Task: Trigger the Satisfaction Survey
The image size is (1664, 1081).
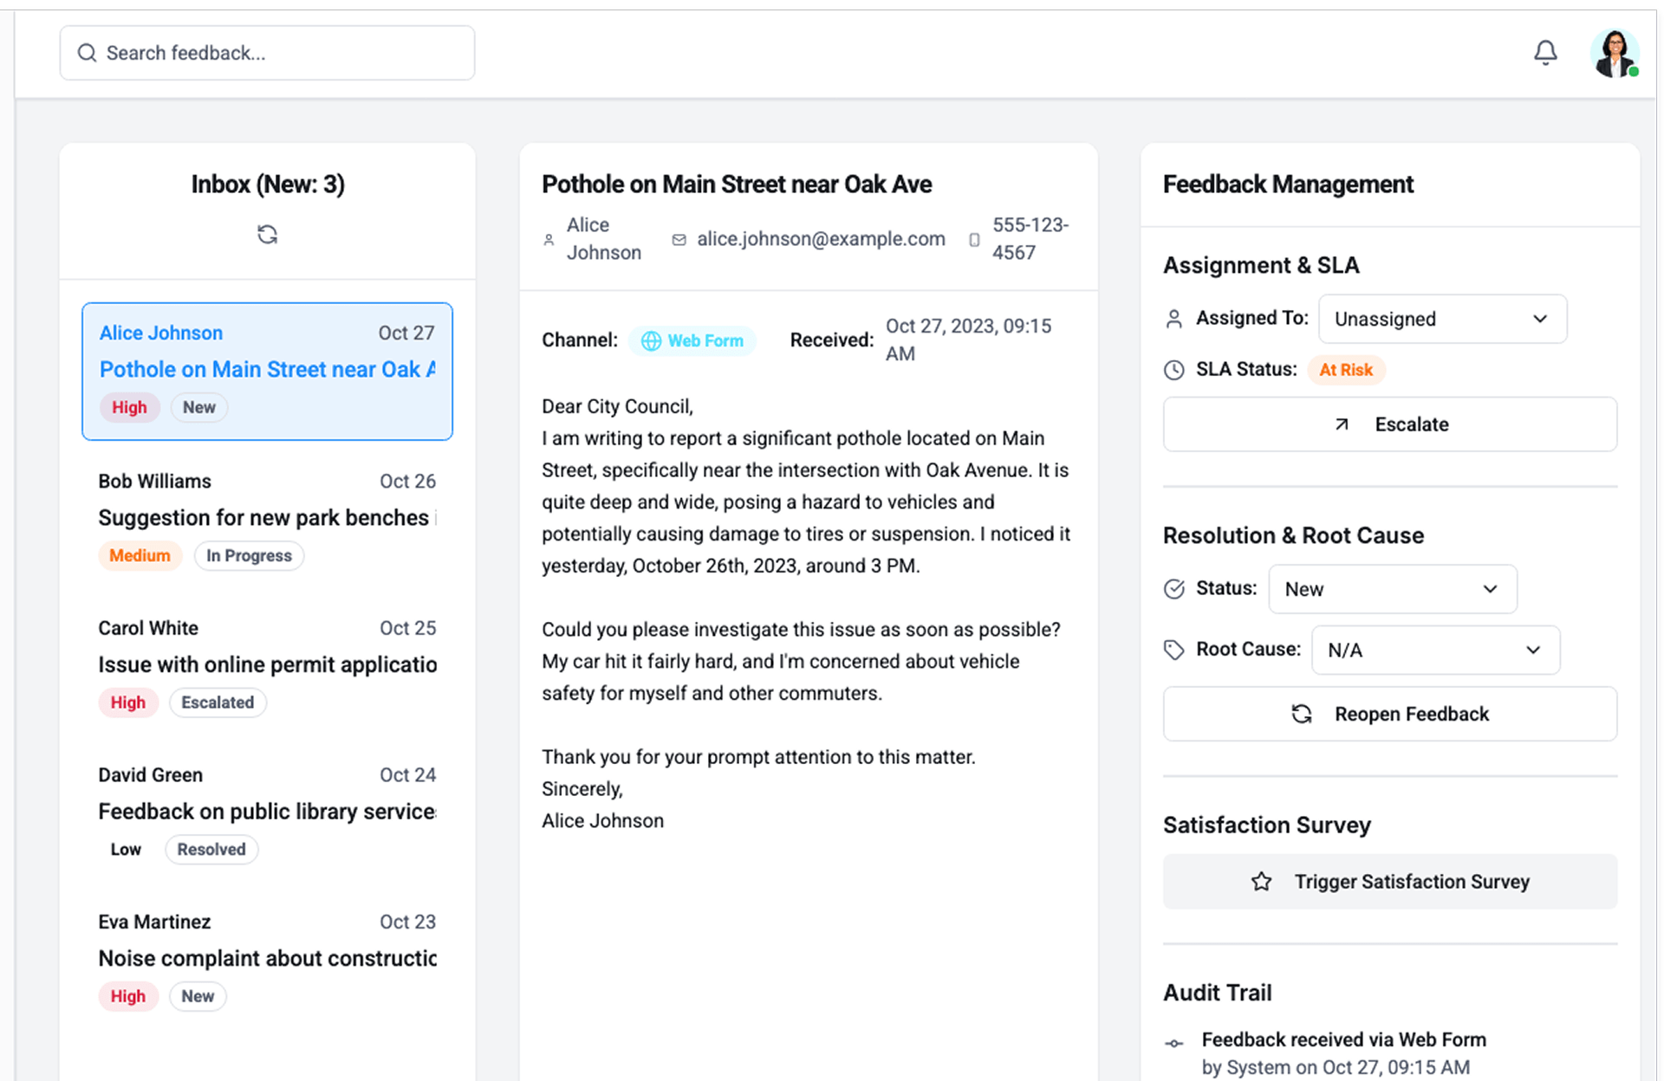Action: point(1389,882)
